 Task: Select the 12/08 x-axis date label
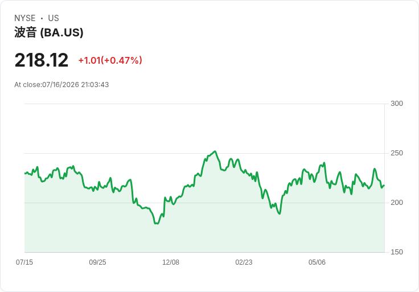pos(171,262)
